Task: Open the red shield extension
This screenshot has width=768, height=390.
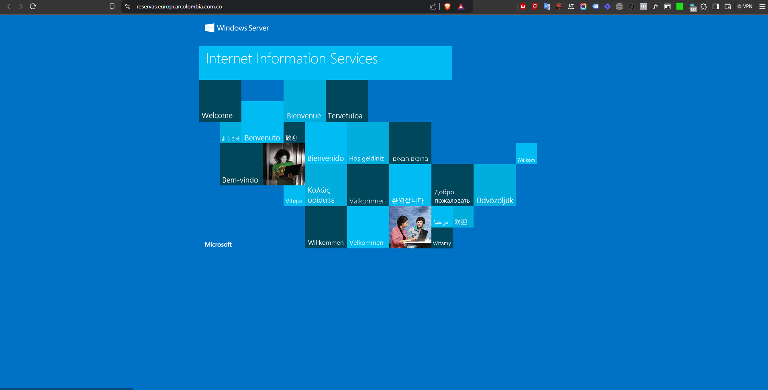Action: [535, 6]
